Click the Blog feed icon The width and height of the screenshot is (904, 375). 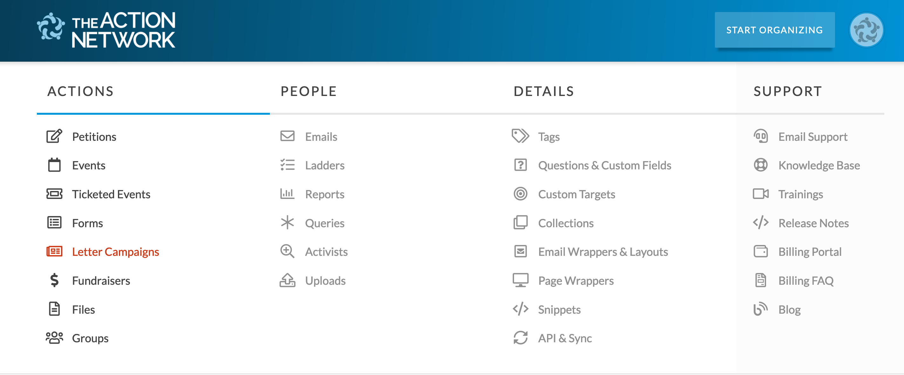[760, 309]
